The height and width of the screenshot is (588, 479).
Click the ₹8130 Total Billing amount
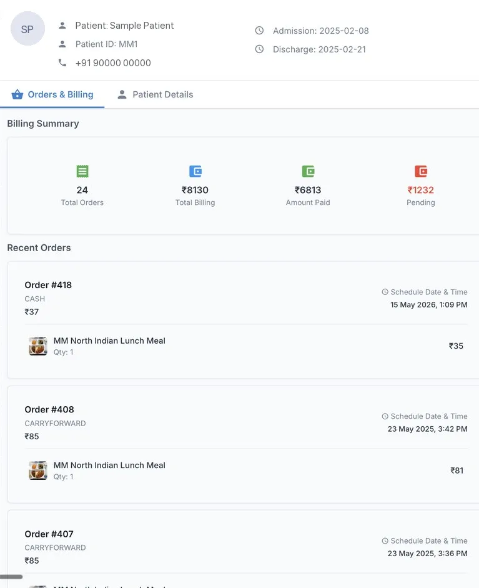pos(195,190)
